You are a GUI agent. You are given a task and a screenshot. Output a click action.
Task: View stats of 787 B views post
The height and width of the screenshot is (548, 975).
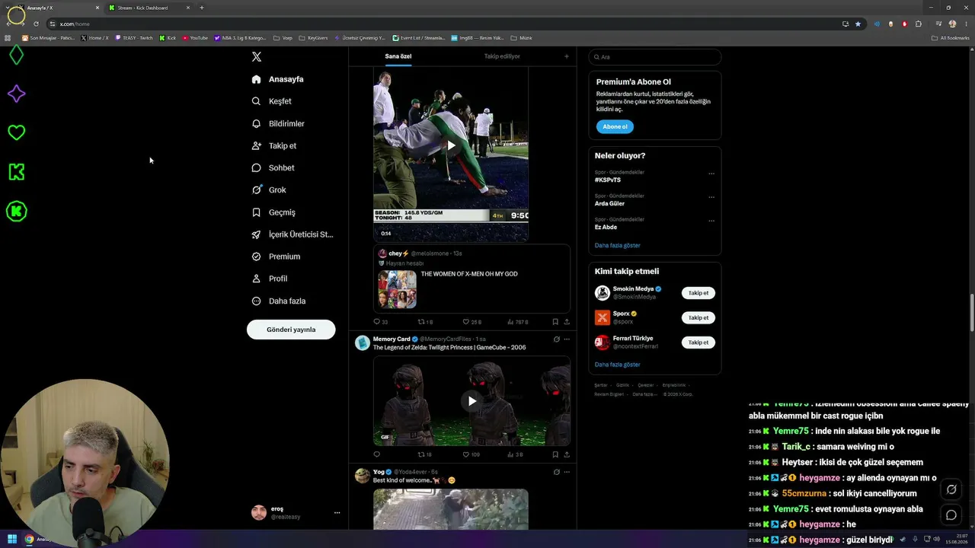pos(517,322)
